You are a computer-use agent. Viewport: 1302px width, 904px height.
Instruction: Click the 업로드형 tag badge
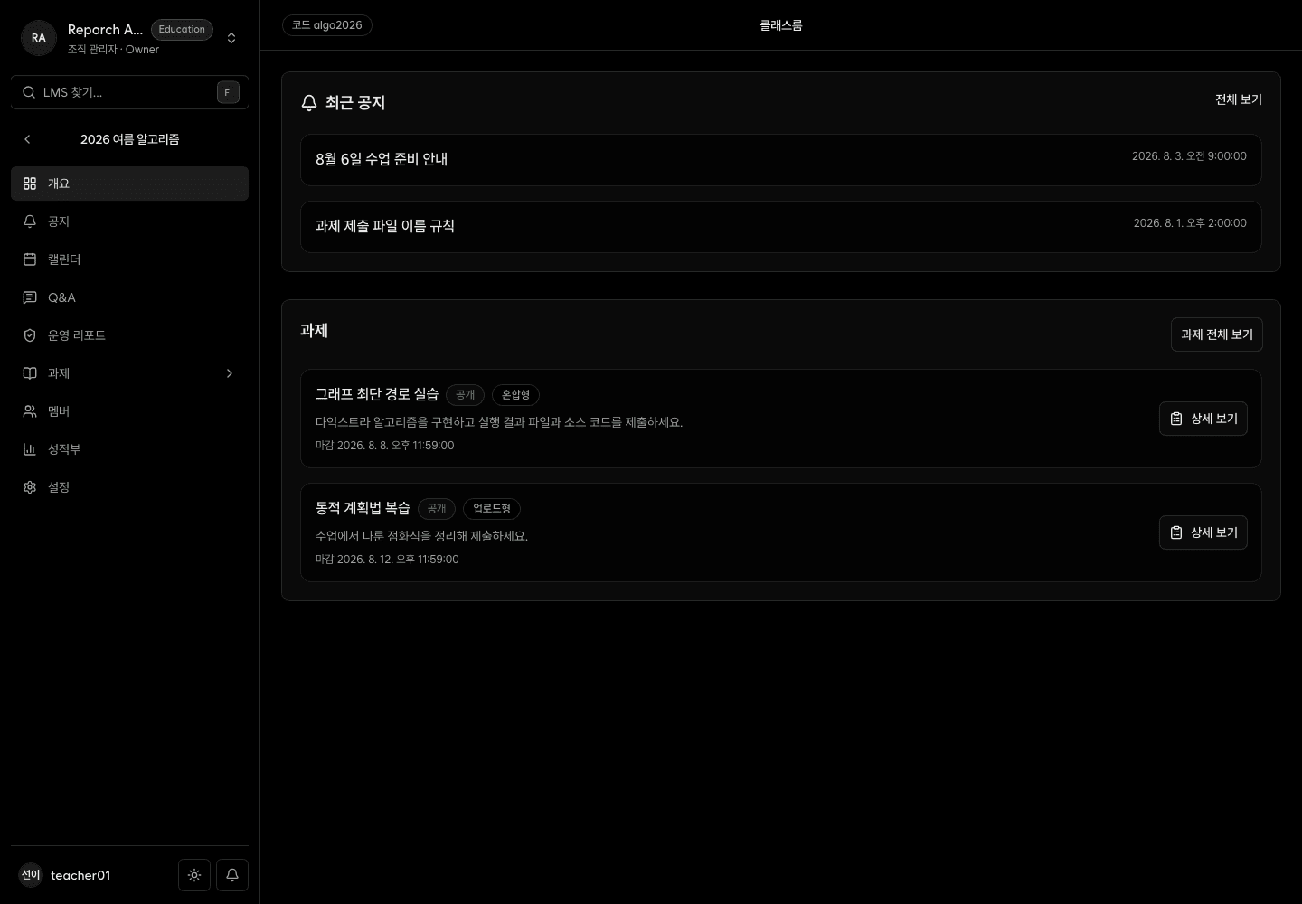(x=492, y=509)
